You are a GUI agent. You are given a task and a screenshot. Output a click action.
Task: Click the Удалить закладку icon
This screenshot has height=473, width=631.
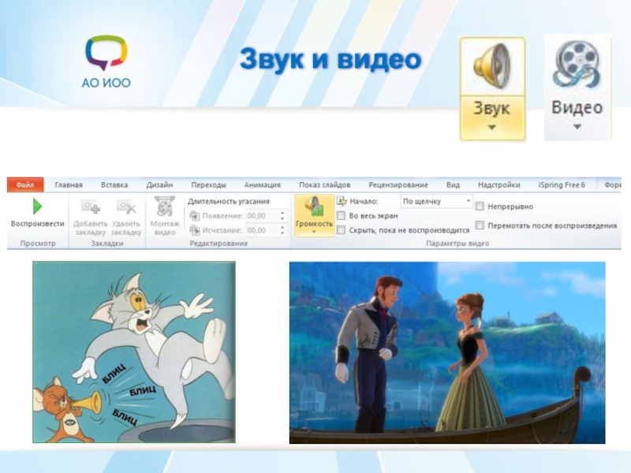[126, 207]
